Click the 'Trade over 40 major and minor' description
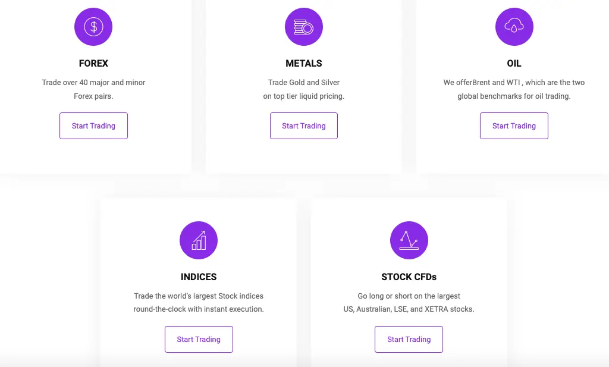This screenshot has width=609, height=367. [93, 82]
